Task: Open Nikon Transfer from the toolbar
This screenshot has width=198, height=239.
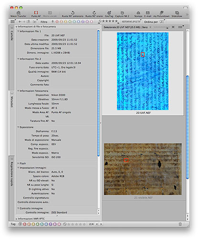Action: point(18,14)
